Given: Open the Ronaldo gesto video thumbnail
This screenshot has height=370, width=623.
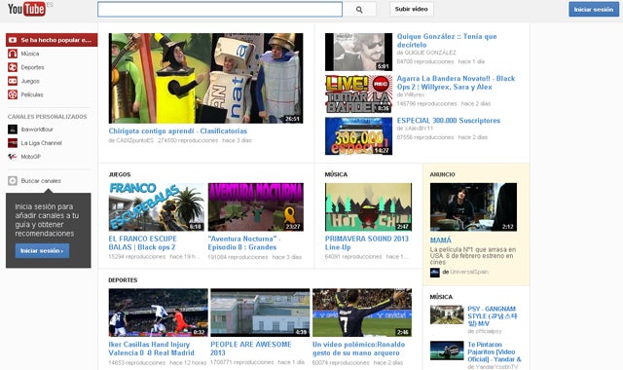Looking at the screenshot, I should [362, 313].
